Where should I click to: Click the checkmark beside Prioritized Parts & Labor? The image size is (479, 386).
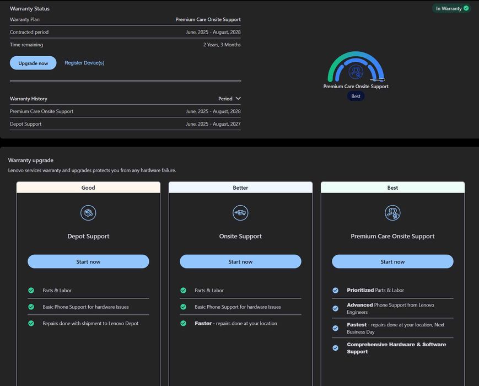coord(336,291)
